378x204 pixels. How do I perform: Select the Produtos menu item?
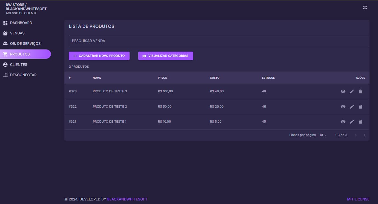(25, 54)
